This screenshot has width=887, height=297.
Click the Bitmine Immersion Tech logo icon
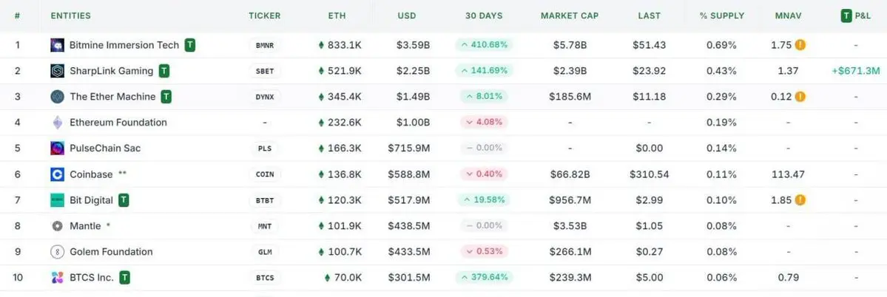(x=57, y=45)
